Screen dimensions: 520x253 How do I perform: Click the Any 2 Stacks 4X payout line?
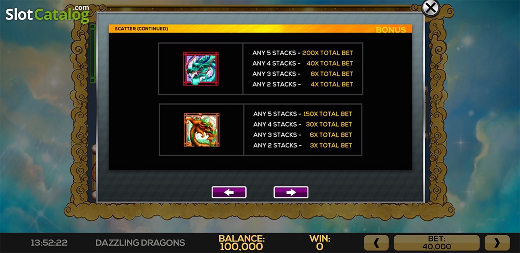tap(303, 84)
